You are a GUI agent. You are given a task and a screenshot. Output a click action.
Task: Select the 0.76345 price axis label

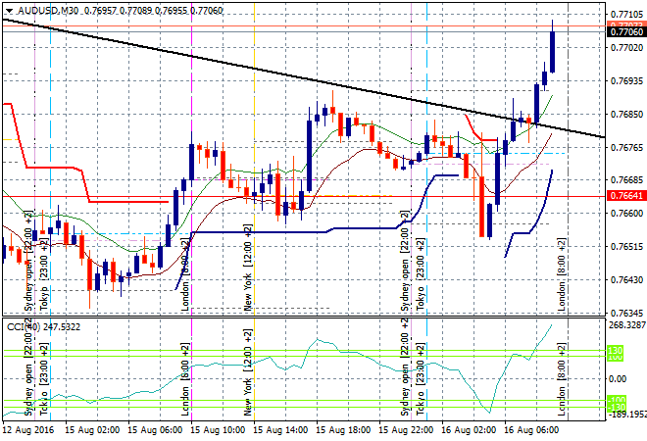626,313
